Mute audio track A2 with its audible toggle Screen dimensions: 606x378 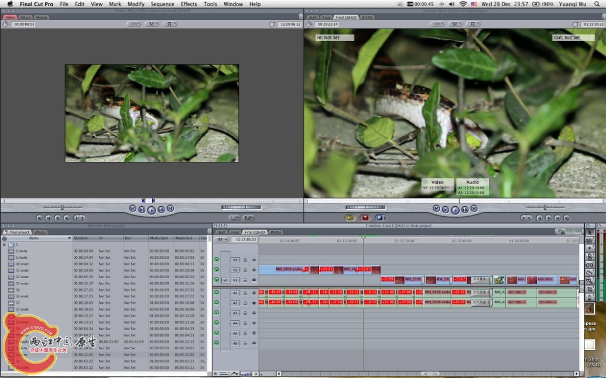coord(217,303)
